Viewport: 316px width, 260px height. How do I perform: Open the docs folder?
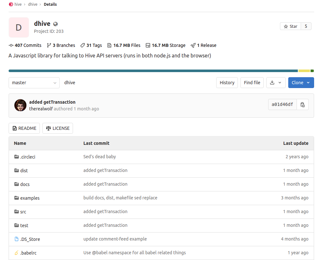click(25, 184)
